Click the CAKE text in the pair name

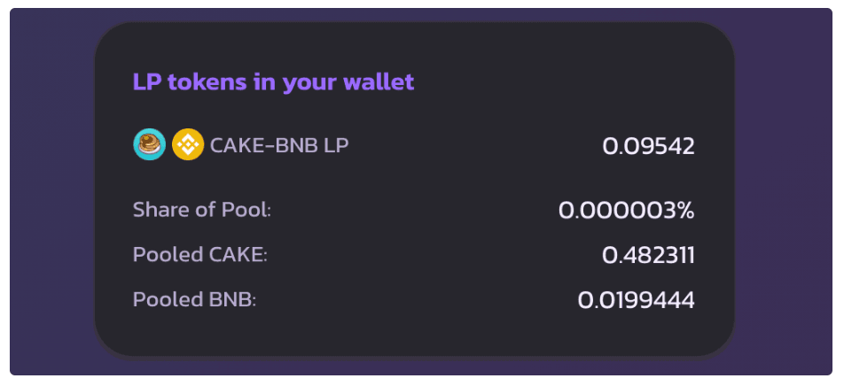[235, 144]
